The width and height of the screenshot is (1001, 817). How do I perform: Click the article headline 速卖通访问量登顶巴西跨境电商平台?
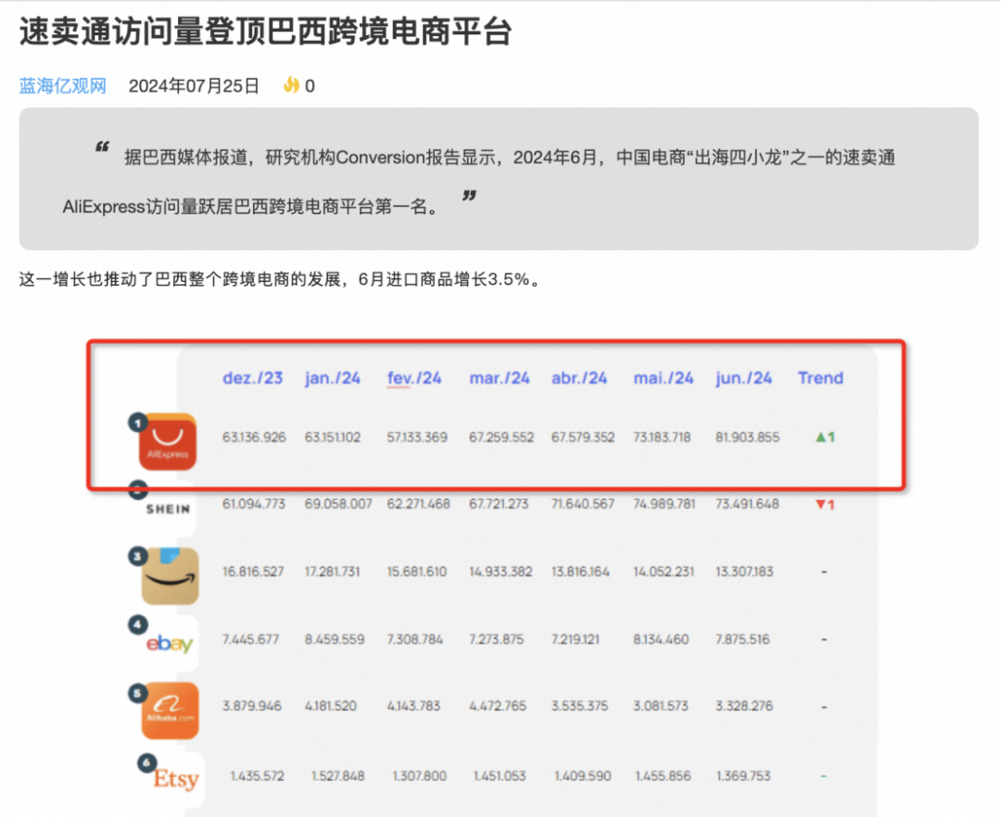point(266,31)
